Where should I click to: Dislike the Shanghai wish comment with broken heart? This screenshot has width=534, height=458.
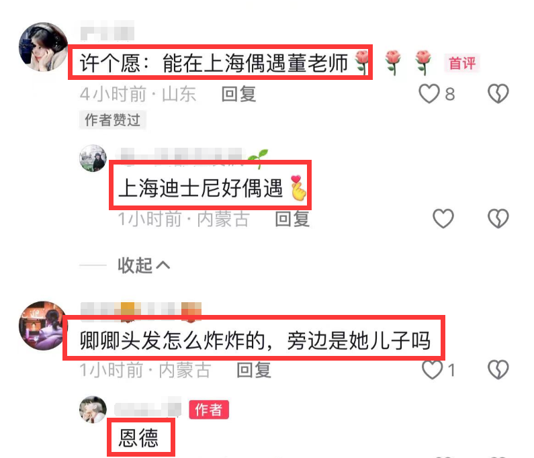pyautogui.click(x=498, y=93)
